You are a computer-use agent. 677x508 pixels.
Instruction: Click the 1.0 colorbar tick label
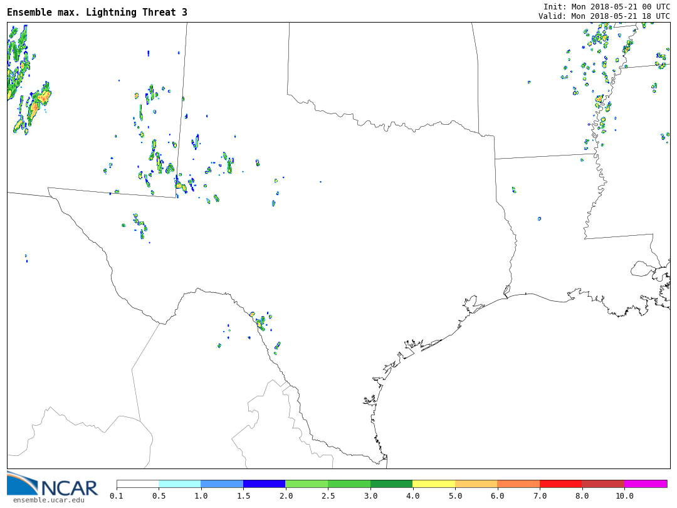point(201,496)
